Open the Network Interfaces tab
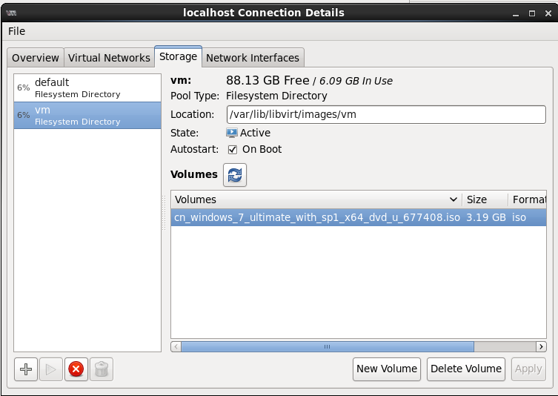Viewport: 558px width, 396px height. [253, 58]
